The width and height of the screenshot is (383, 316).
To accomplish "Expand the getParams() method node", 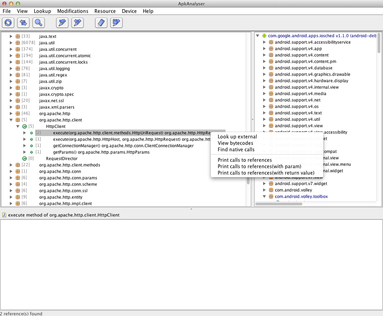I will pyautogui.click(x=25, y=152).
